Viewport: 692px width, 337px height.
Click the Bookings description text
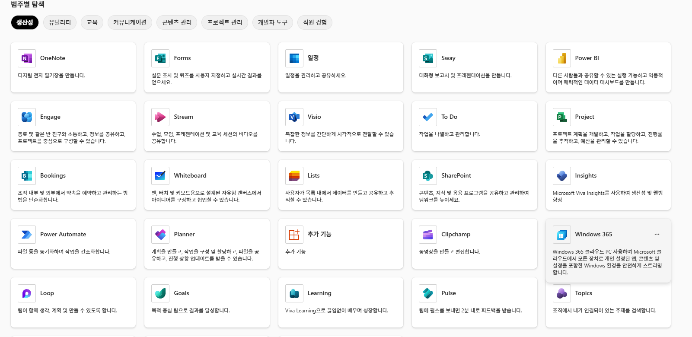tap(73, 196)
